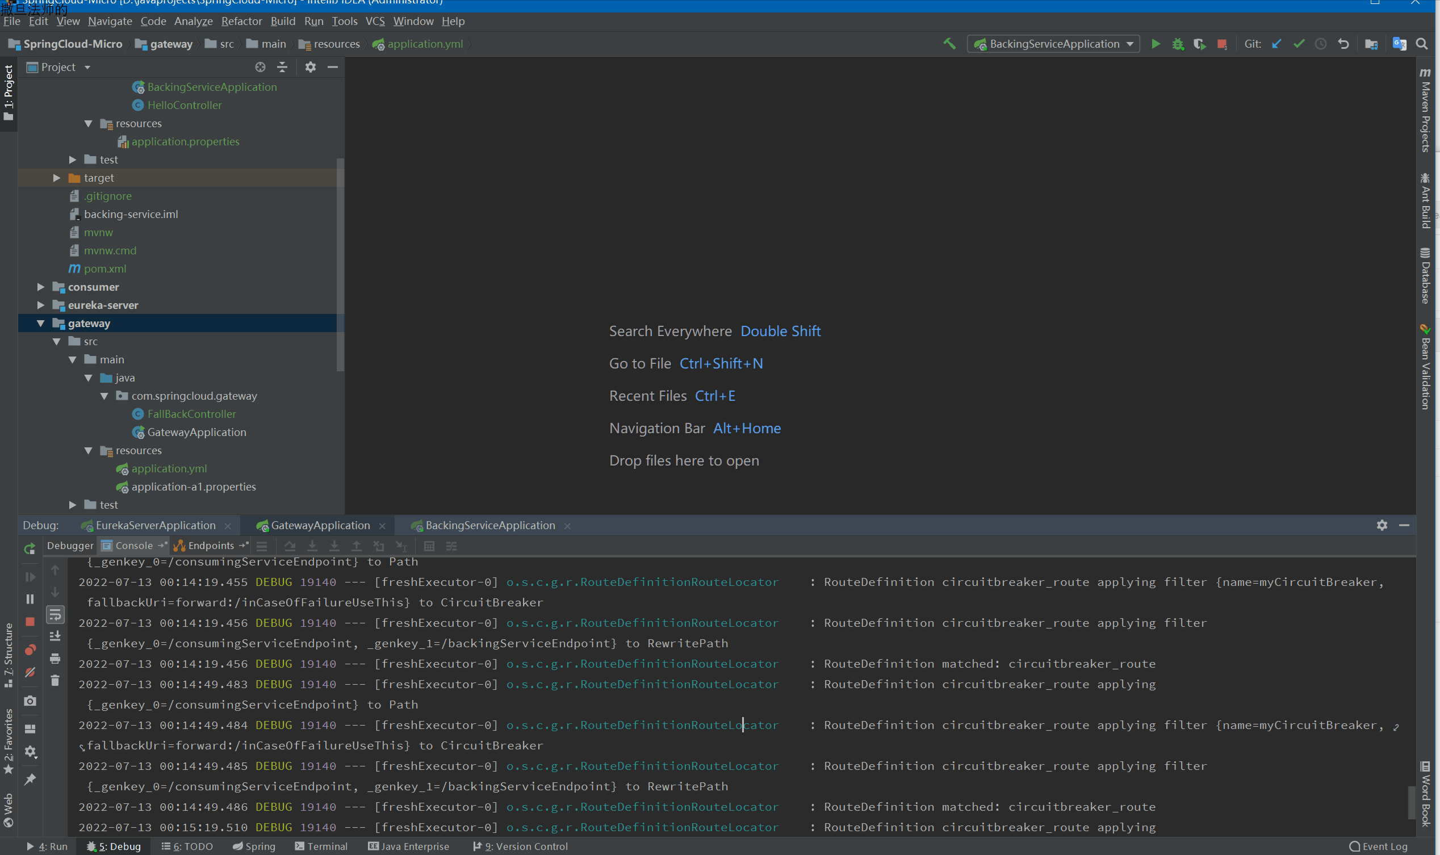Click Git Update Project arrow icon
The width and height of the screenshot is (1440, 855).
tap(1276, 44)
